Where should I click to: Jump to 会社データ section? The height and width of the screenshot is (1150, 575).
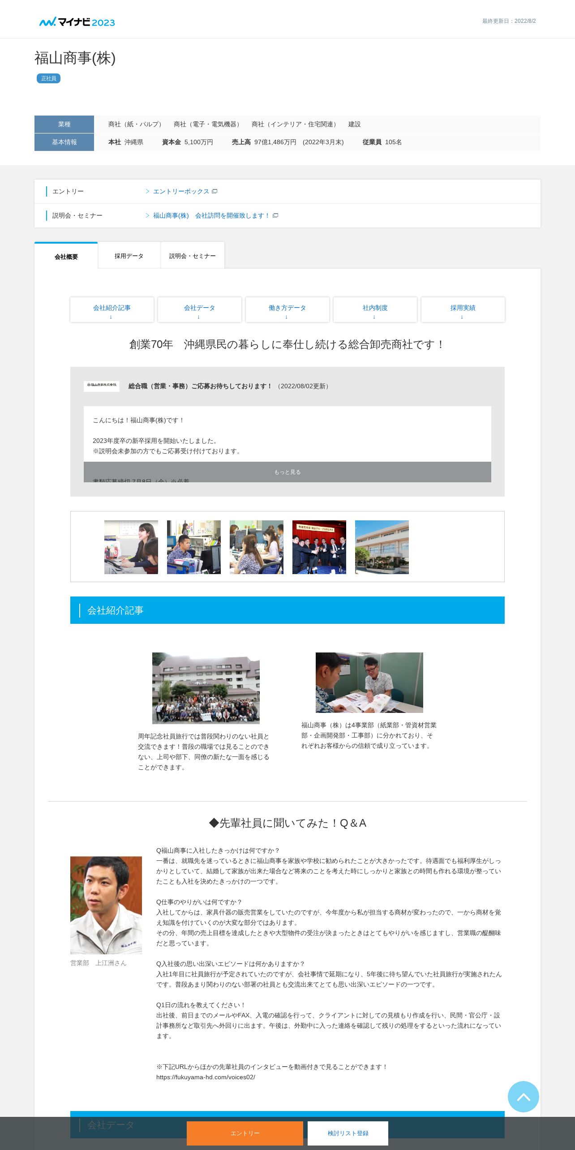pyautogui.click(x=200, y=309)
